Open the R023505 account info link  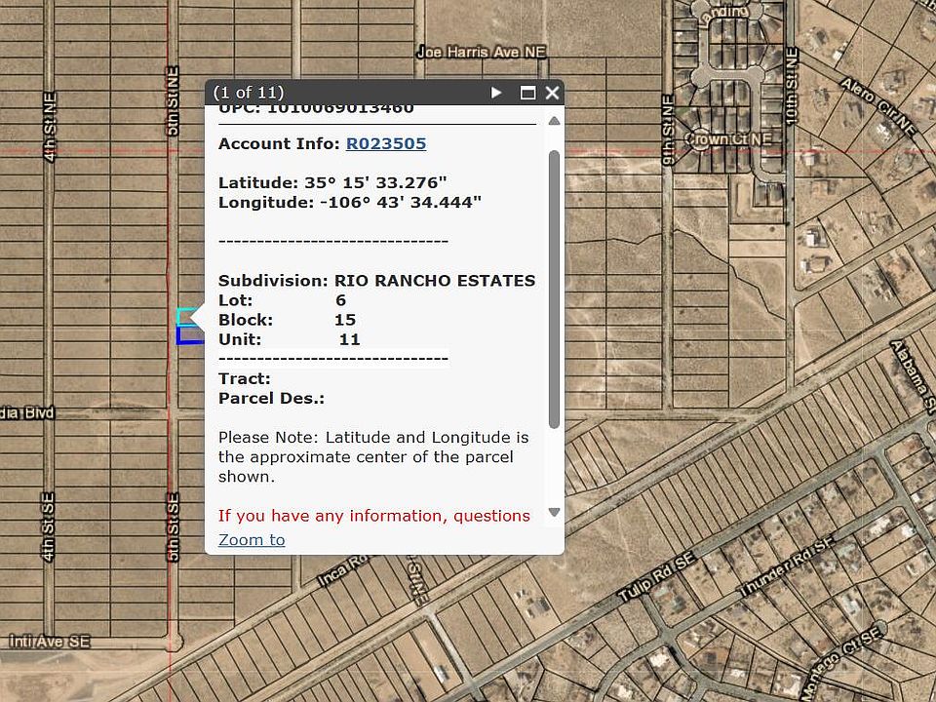point(385,143)
